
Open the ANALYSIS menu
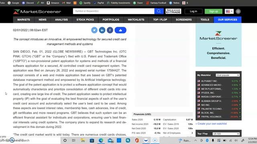pyautogui.click(x=61, y=20)
